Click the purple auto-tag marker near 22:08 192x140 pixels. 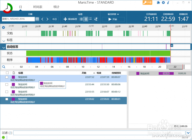[102, 47]
